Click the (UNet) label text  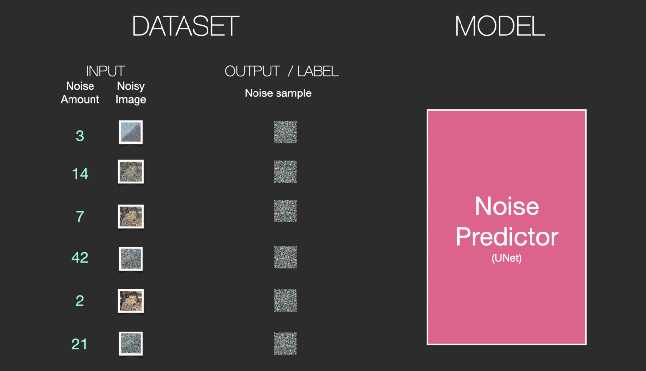pos(507,258)
